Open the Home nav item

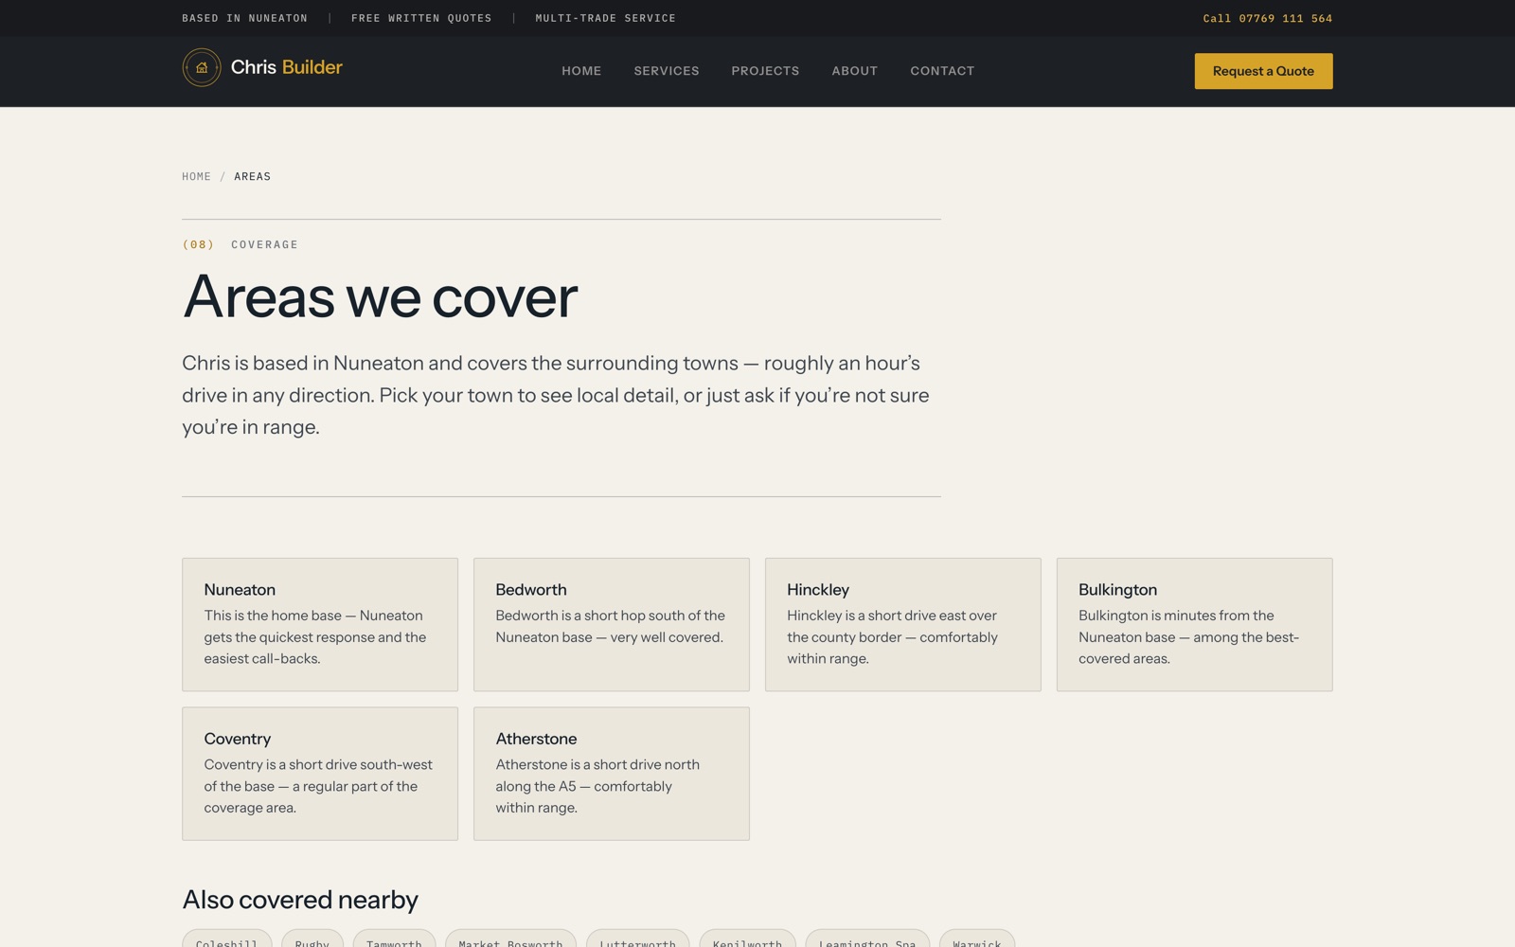tap(581, 71)
